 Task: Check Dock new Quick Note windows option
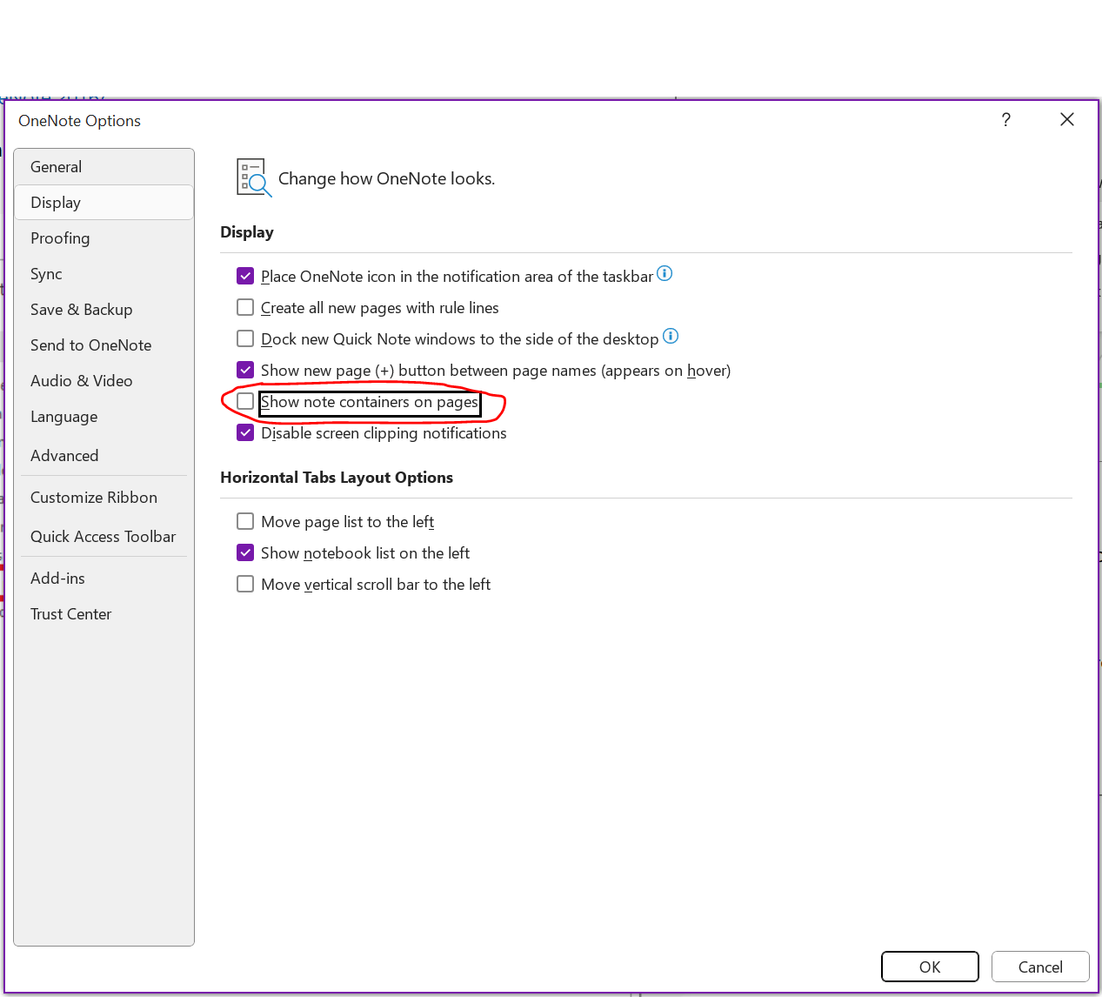pyautogui.click(x=245, y=338)
